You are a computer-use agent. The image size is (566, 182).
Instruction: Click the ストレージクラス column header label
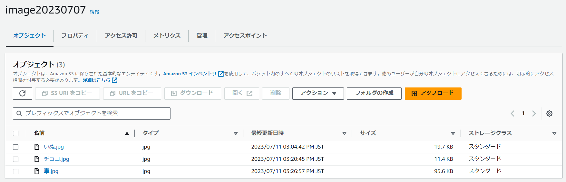coord(490,133)
